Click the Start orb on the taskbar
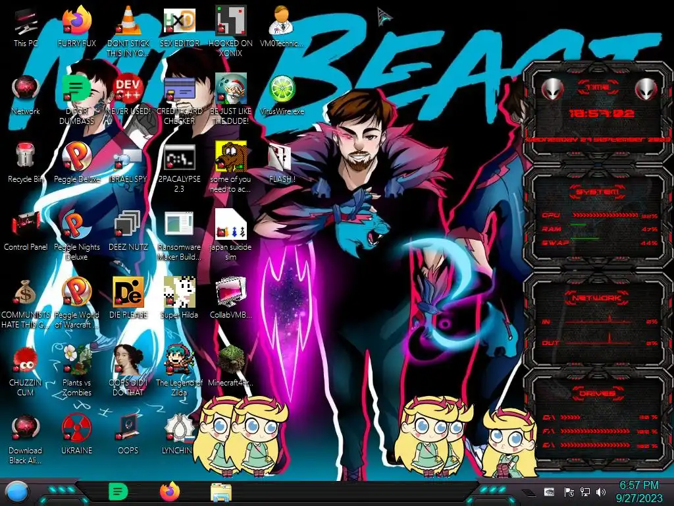674x506 pixels. [16, 492]
